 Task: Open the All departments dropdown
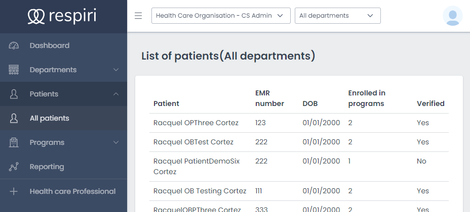(337, 16)
